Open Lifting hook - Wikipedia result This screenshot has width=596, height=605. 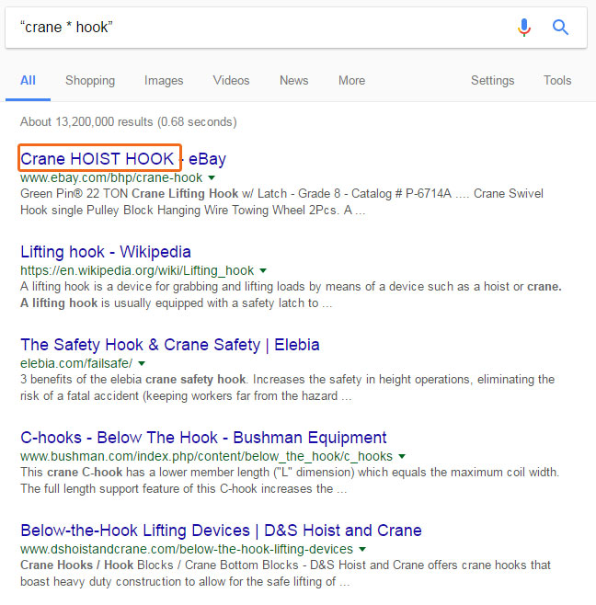[106, 252]
